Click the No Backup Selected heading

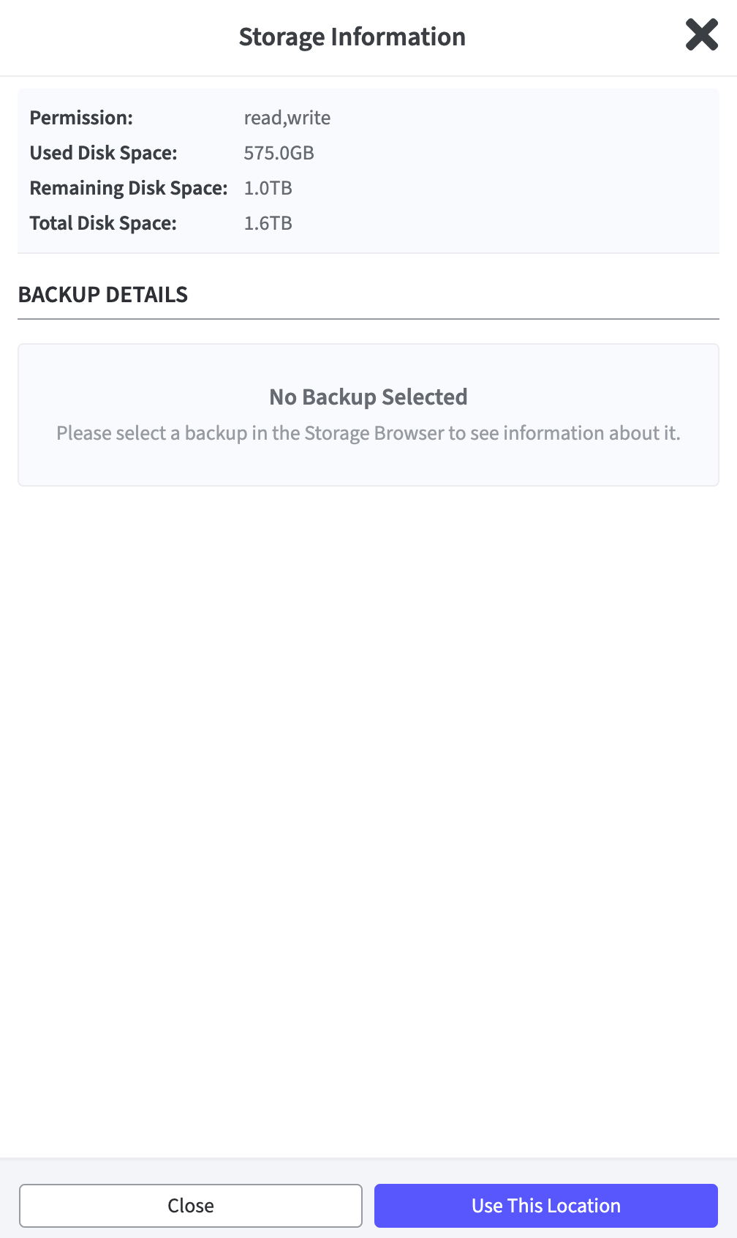click(368, 397)
